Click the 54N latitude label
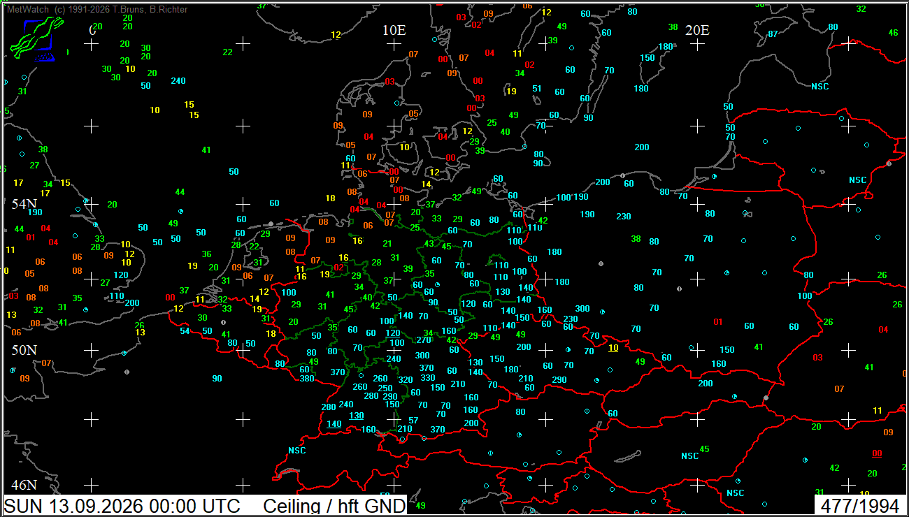909x517 pixels. [x=24, y=204]
